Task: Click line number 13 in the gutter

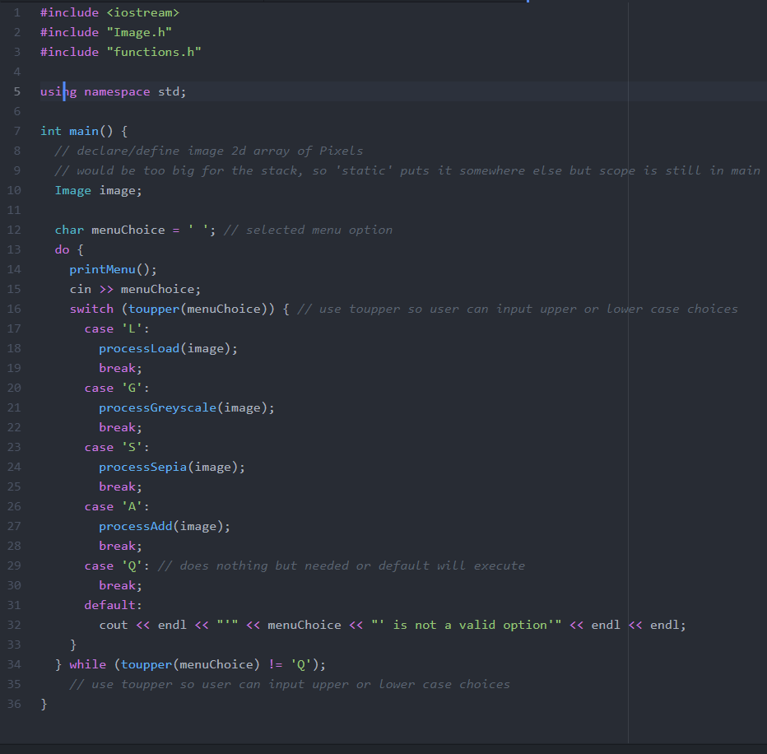Action: (14, 249)
